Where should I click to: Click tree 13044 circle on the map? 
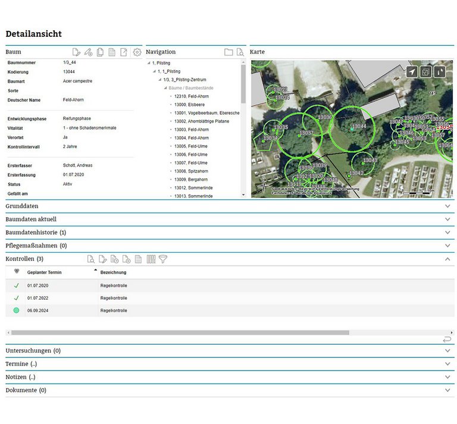click(352, 129)
